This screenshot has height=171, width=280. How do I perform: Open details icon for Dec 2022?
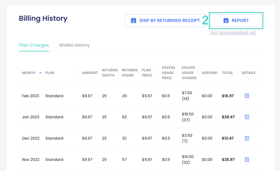tap(247, 138)
